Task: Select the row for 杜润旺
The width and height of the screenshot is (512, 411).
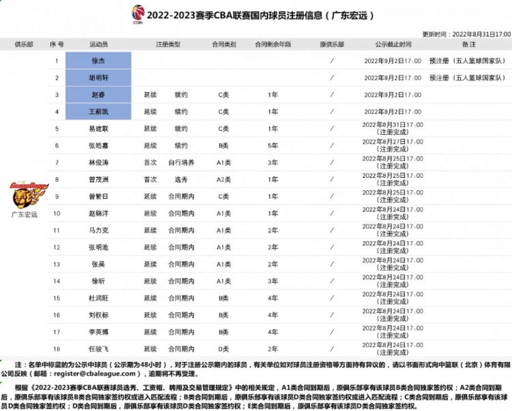Action: click(279, 298)
